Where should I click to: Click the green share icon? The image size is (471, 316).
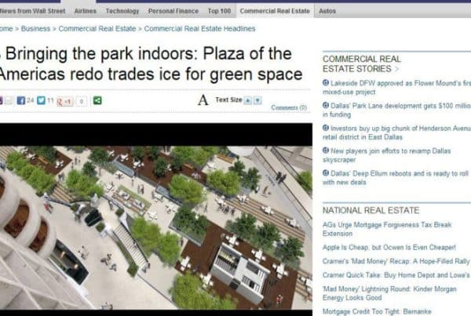[x=97, y=100]
